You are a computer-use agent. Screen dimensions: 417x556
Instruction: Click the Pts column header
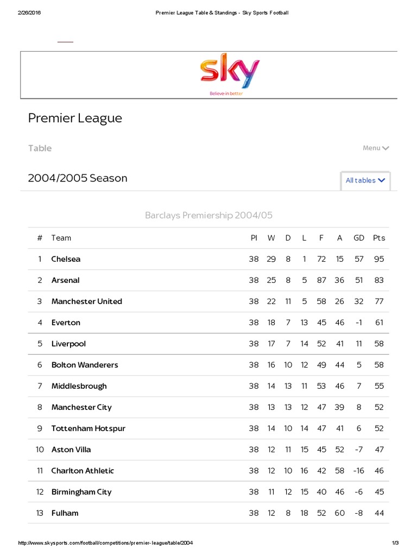[379, 238]
